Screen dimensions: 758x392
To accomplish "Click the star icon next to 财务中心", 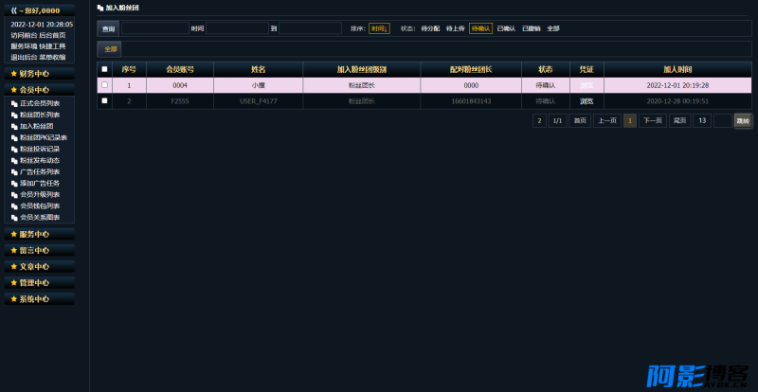I will click(x=13, y=74).
